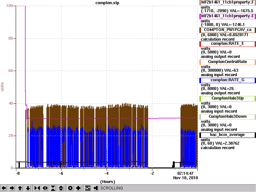This screenshot has width=256, height=192.
Task: Zoom in vertically using the hourglass icon
Action: tap(53, 188)
